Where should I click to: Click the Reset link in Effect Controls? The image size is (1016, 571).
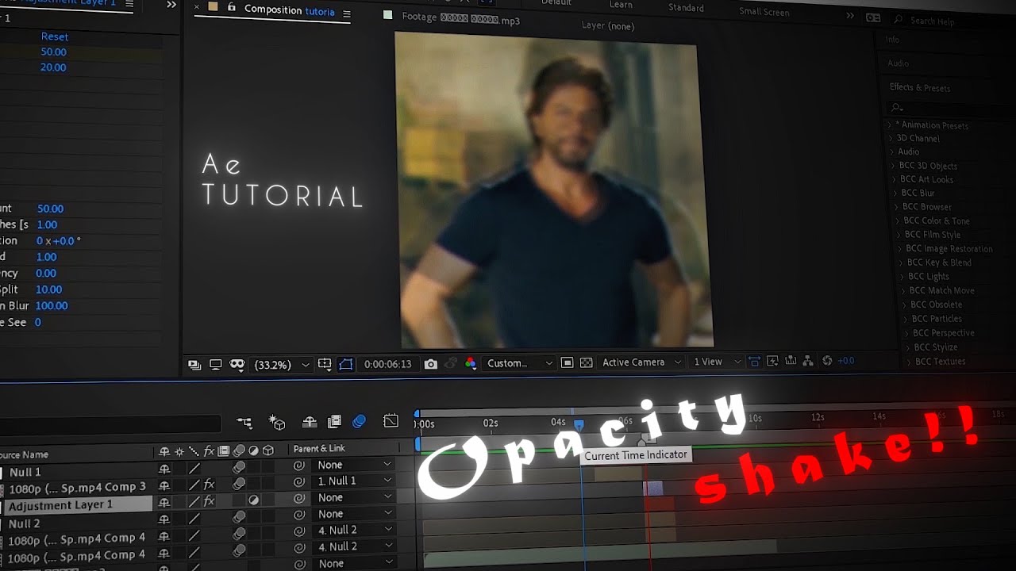(x=55, y=36)
